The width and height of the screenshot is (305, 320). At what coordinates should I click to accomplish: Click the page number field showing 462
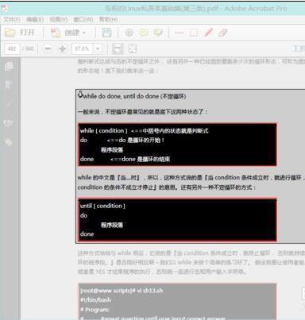click(12, 48)
